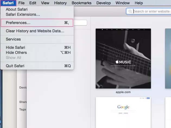Open the Safari application menu
This screenshot has height=128, width=171.
coord(8,3)
